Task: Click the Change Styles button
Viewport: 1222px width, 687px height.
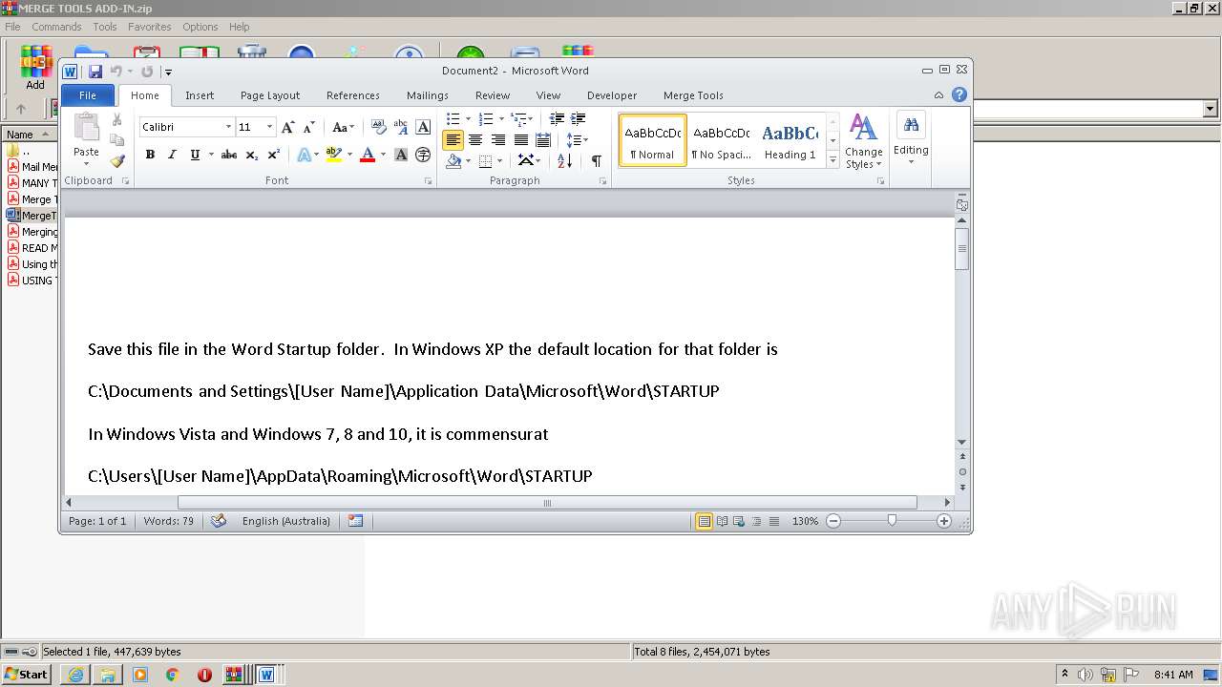Action: [x=864, y=141]
